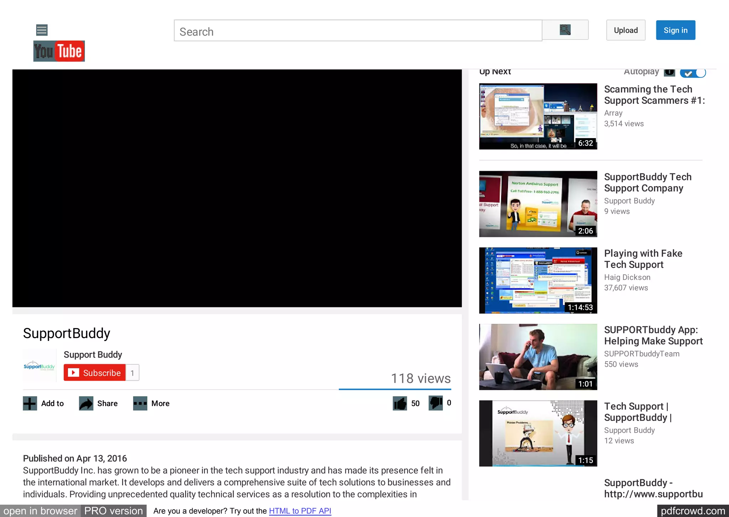Click the Sign in button
Image resolution: width=729 pixels, height=517 pixels.
(x=675, y=30)
